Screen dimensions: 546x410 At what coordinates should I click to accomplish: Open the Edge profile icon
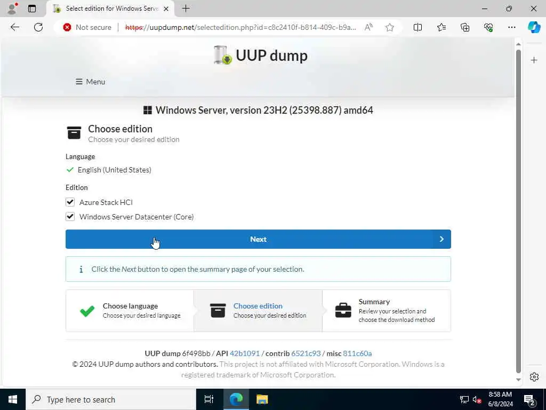click(x=12, y=9)
